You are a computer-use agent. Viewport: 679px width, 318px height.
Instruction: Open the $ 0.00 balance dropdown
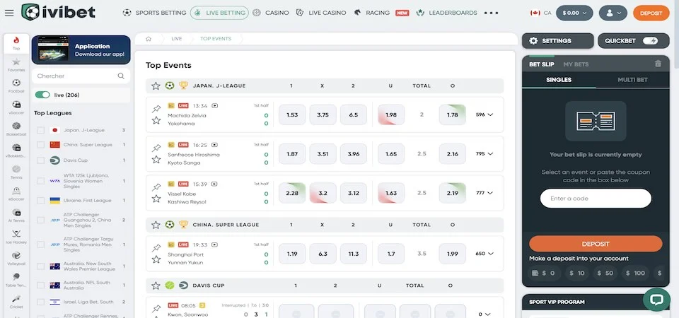coord(574,13)
